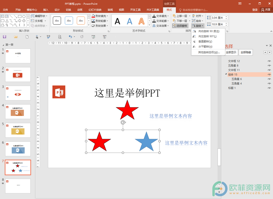Select 水平翻转 flip horizontal option
Image resolution: width=273 pixels, height=199 pixels.
click(x=208, y=47)
